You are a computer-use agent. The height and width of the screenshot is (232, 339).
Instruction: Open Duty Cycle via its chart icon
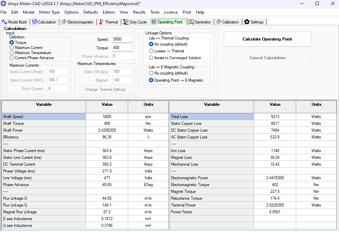[126, 22]
